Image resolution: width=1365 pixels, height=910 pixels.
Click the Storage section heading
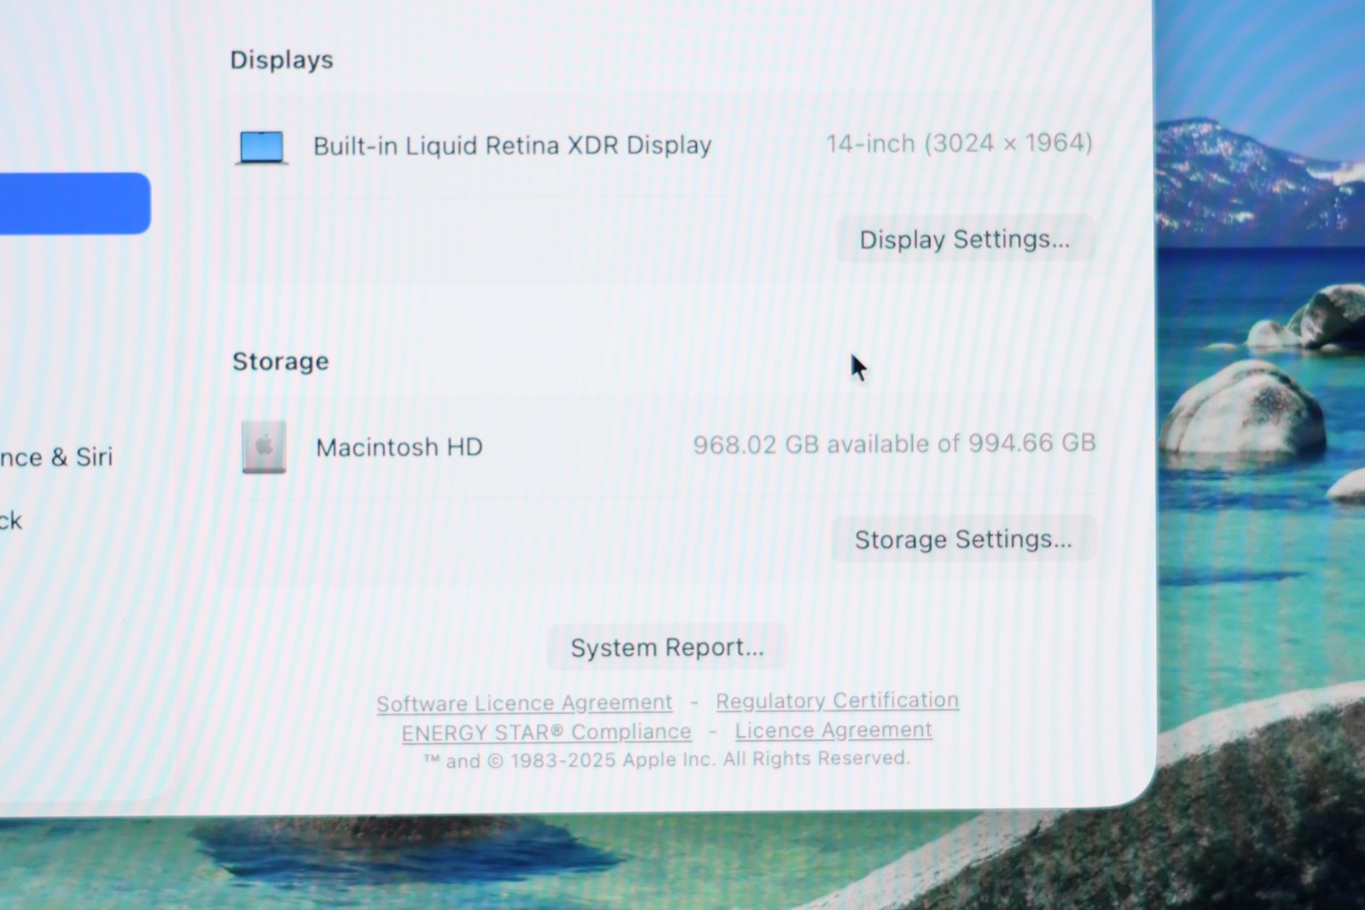(x=281, y=362)
